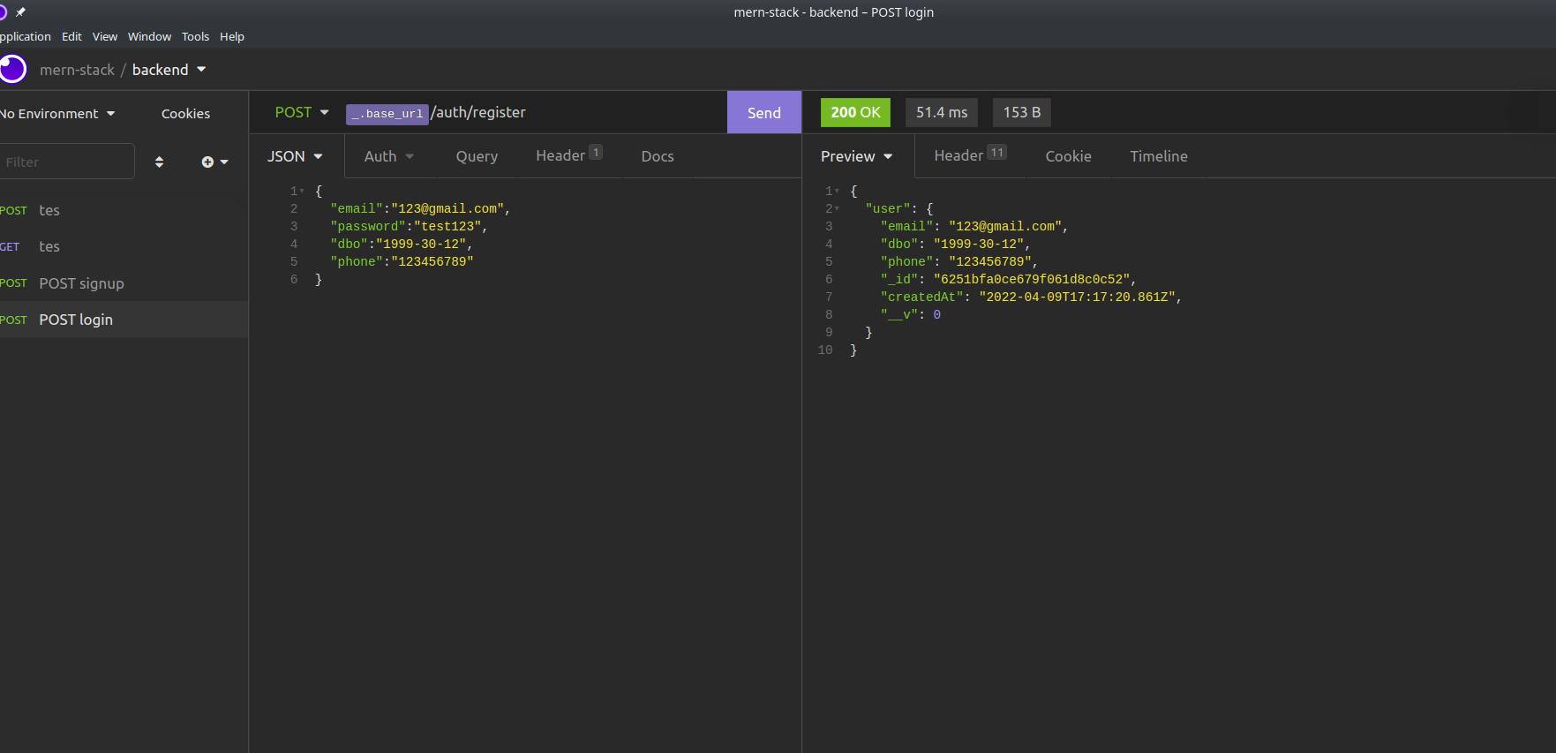Click the Cookies button
Viewport: 1556px width, 753px height.
(x=185, y=114)
